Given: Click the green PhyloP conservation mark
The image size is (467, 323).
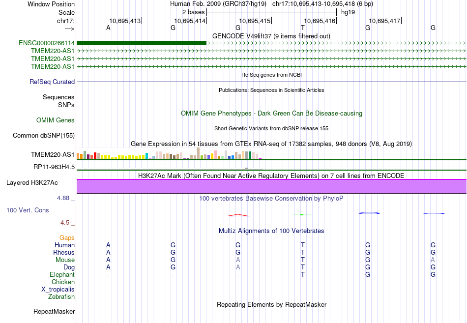Looking at the screenshot, I should (x=302, y=215).
